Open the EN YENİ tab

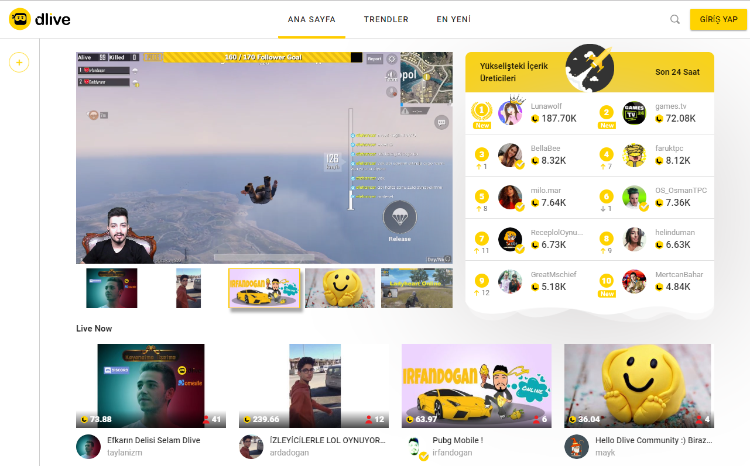[x=454, y=19]
